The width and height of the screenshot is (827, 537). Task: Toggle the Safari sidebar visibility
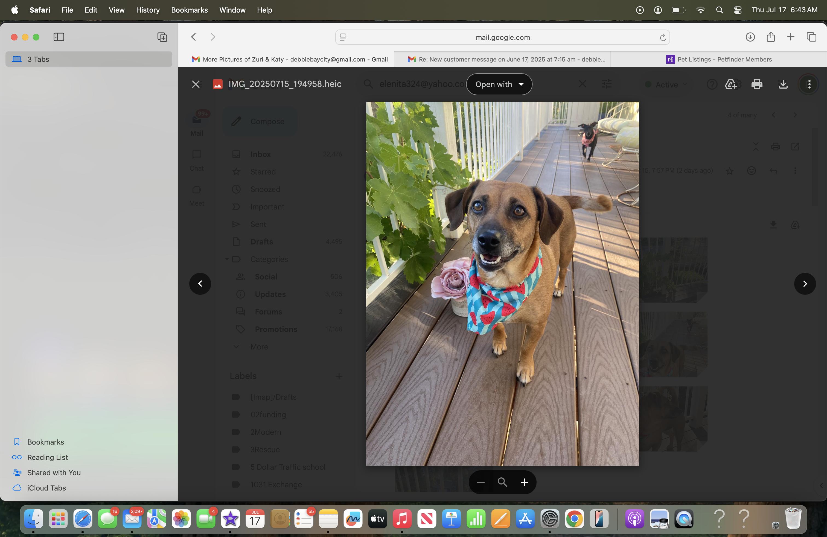pos(59,37)
